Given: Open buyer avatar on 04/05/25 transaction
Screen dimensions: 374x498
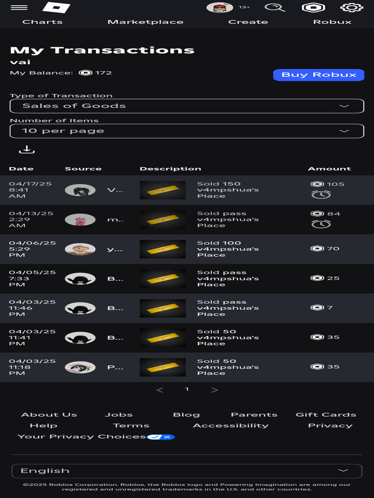Looking at the screenshot, I should coord(80,279).
